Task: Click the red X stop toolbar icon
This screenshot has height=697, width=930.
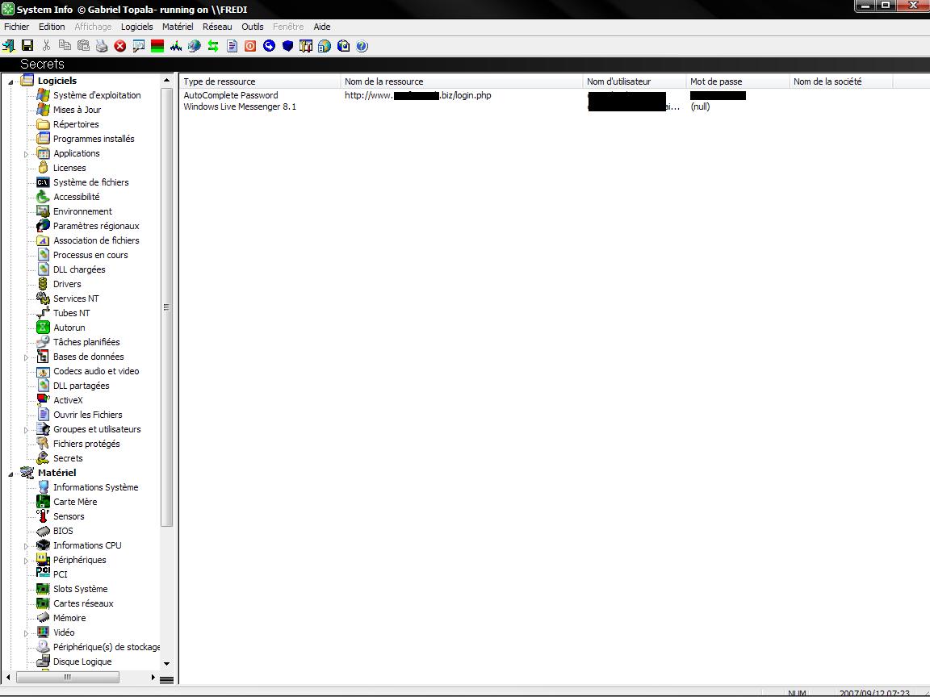Action: [x=120, y=46]
